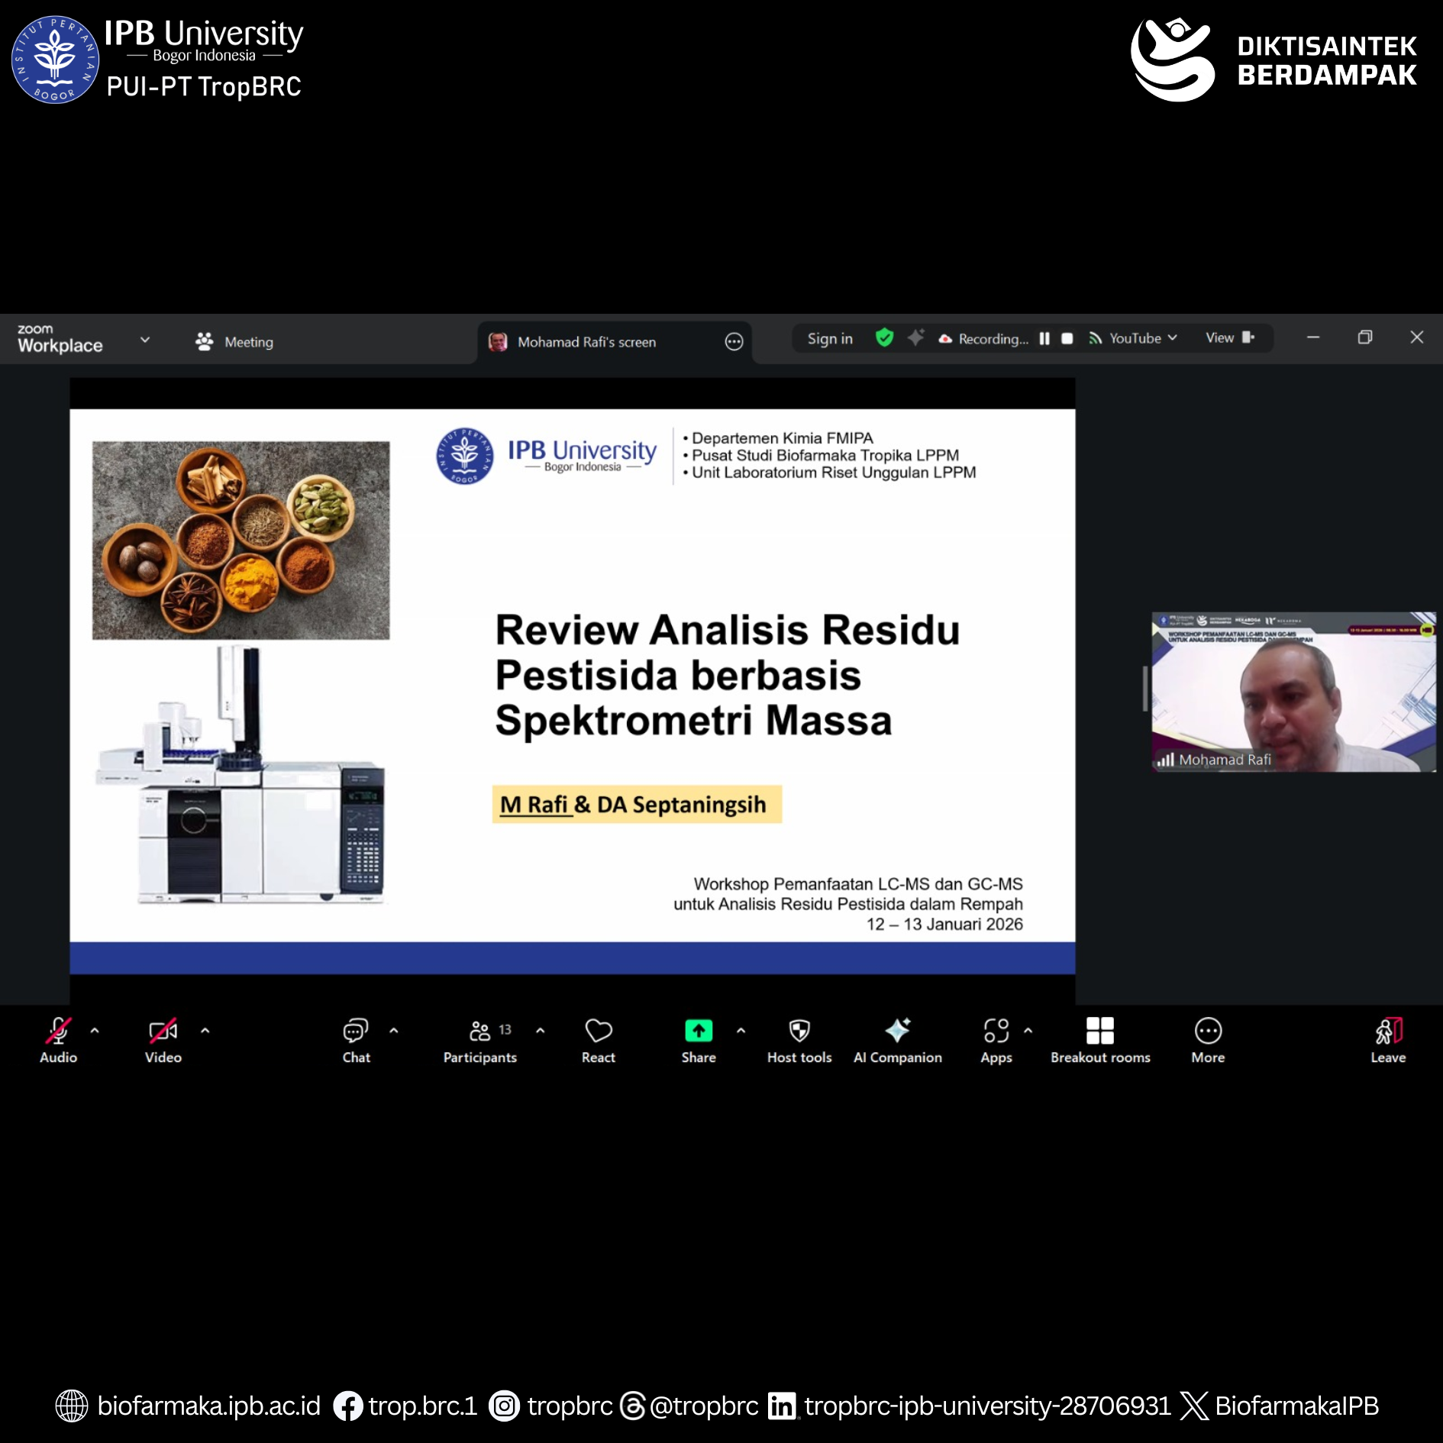Open the Participants list
Image resolution: width=1443 pixels, height=1443 pixels.
click(x=480, y=1040)
